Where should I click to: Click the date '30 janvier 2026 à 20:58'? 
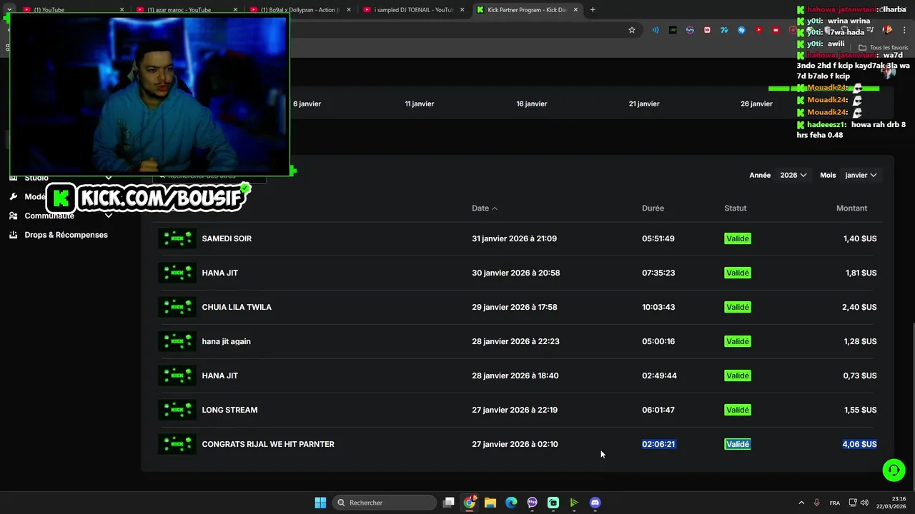[515, 273]
